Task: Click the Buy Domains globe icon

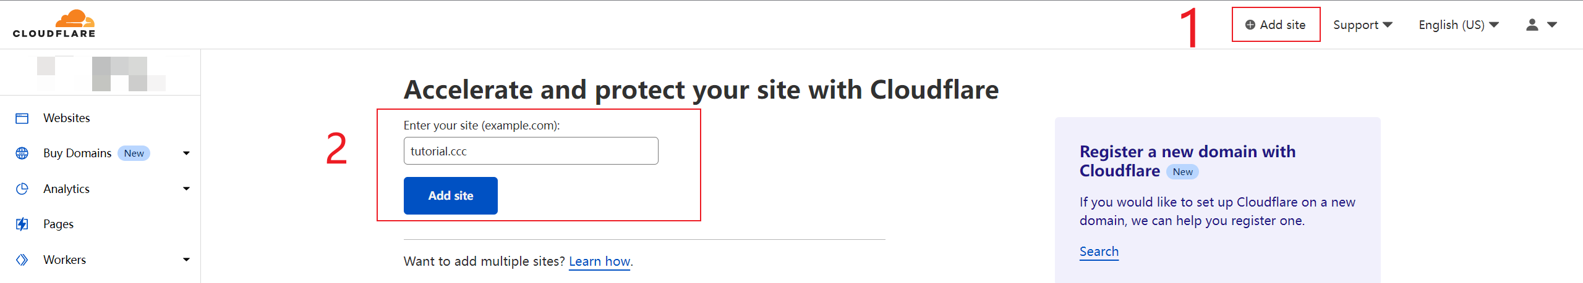Action: point(22,154)
